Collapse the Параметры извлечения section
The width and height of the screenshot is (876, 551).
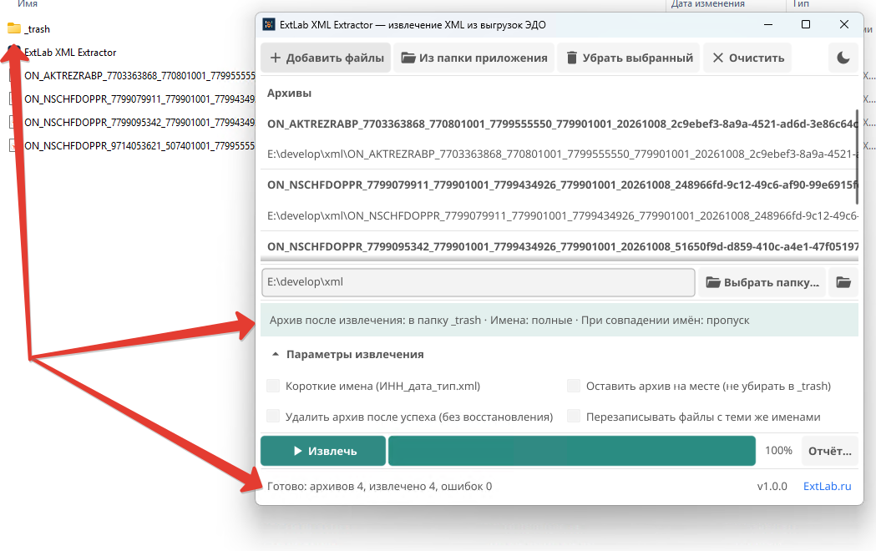[347, 355]
